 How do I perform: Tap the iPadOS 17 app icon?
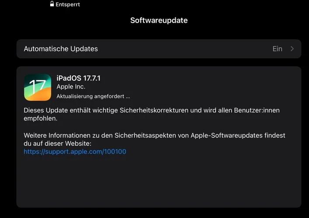click(38, 87)
